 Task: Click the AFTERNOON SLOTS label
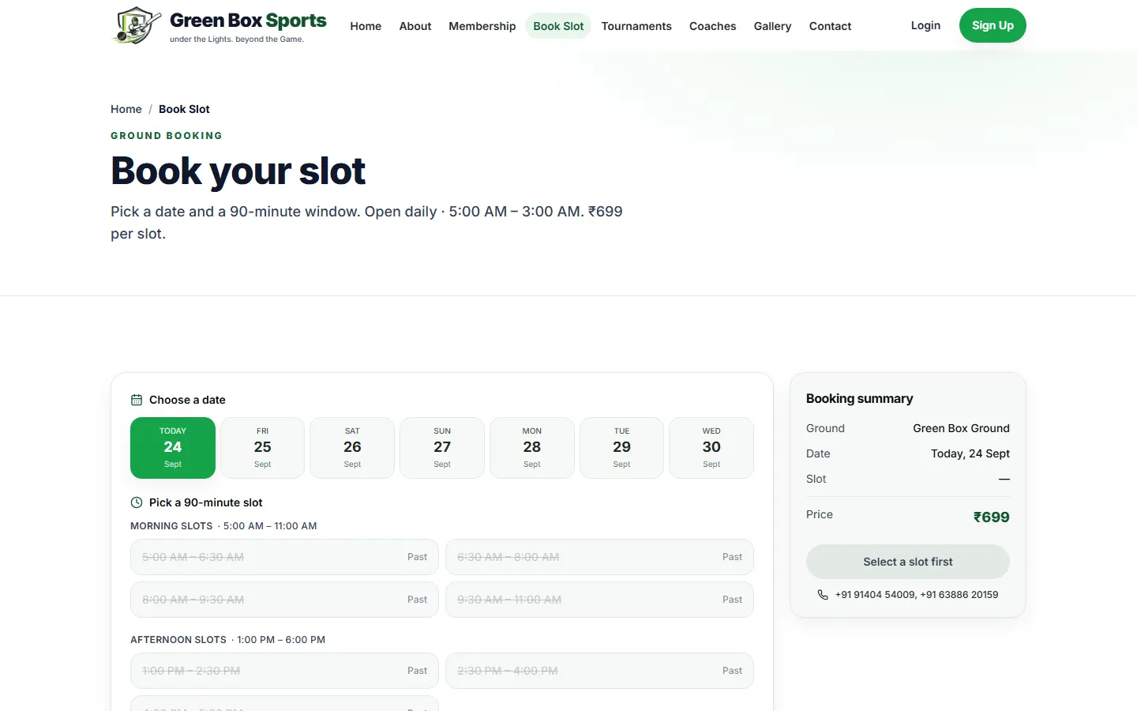click(178, 640)
